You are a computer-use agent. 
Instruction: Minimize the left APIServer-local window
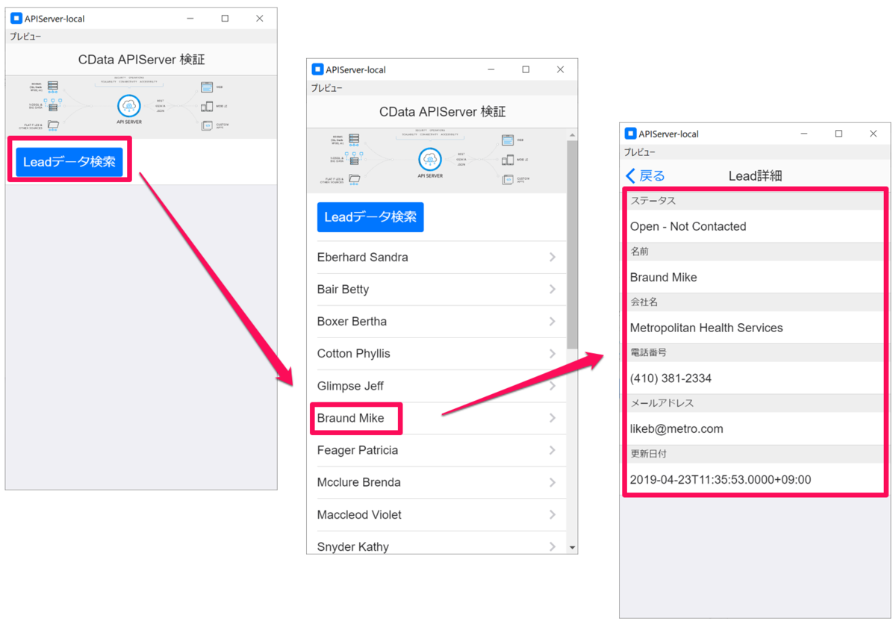pos(190,19)
